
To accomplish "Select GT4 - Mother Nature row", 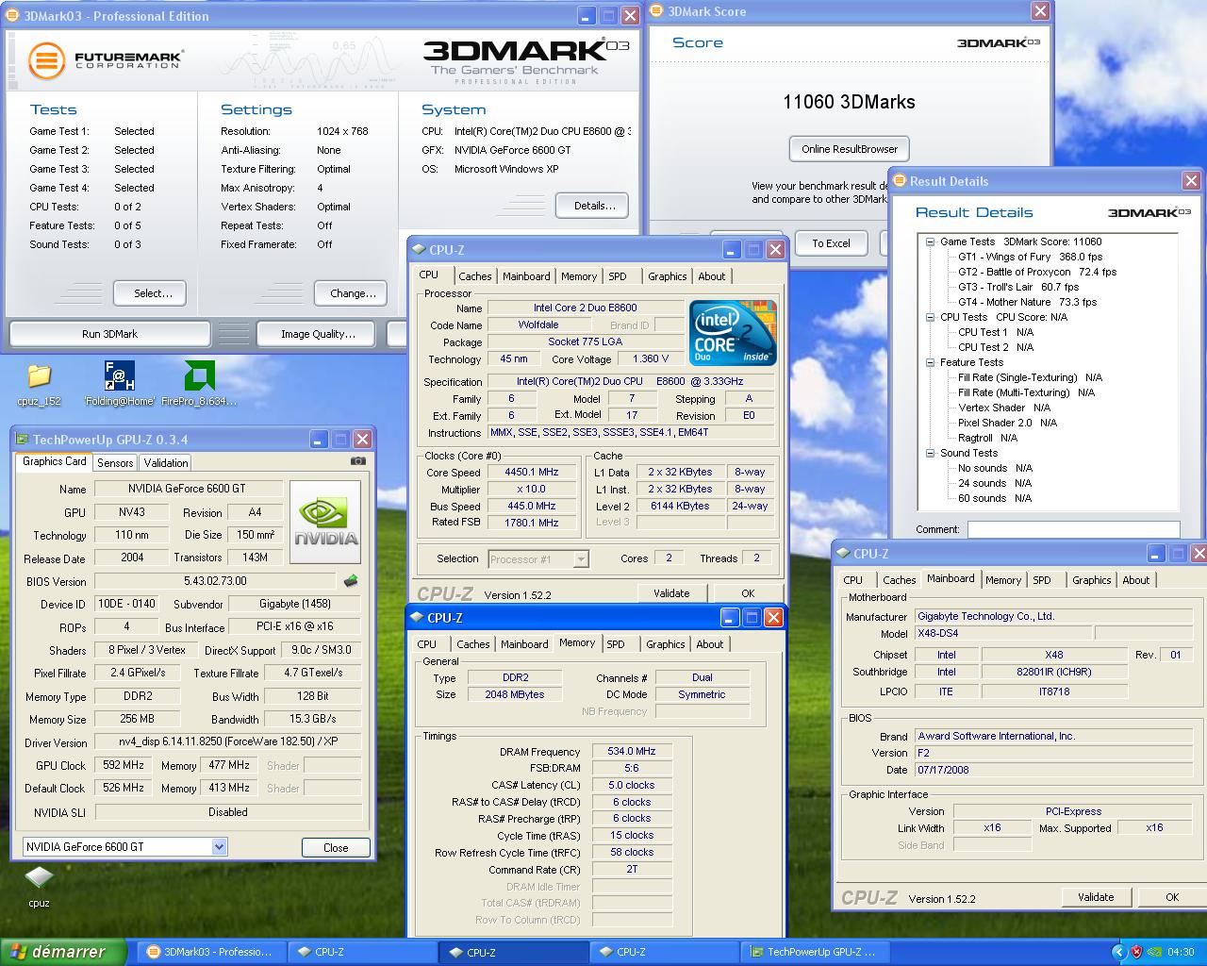I will [x=1027, y=302].
